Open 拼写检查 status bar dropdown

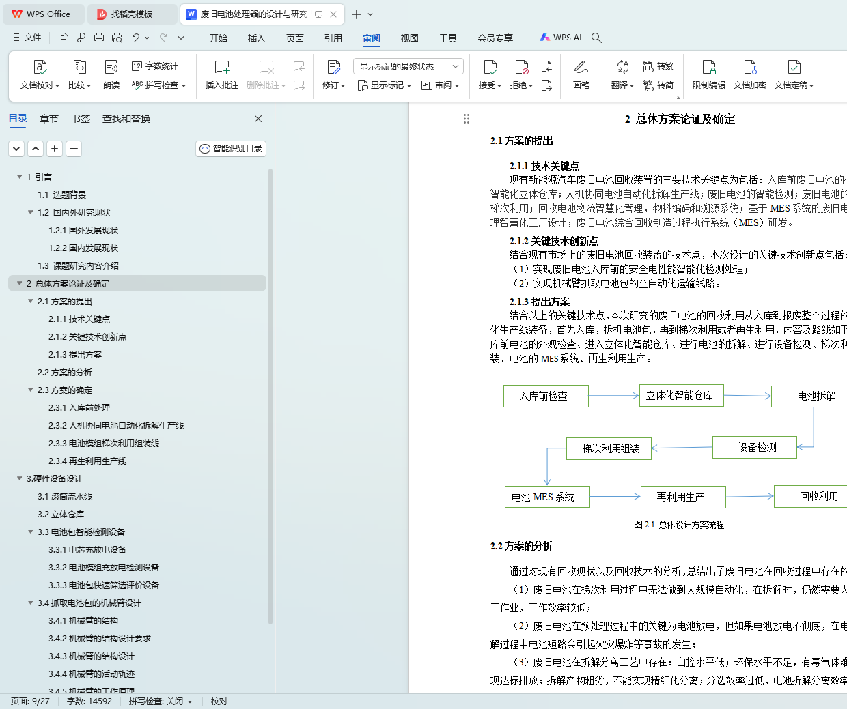pyautogui.click(x=161, y=701)
